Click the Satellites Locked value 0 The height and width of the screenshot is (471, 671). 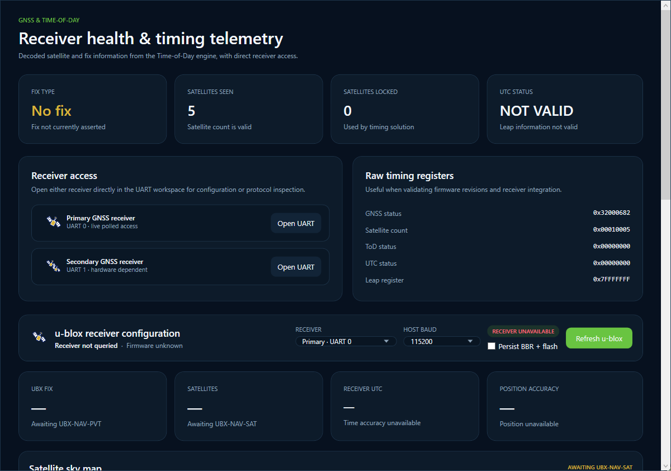[x=347, y=111]
